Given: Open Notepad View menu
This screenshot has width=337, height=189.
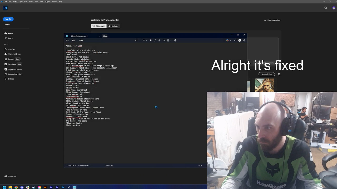Looking at the screenshot, I should pyautogui.click(x=81, y=40).
